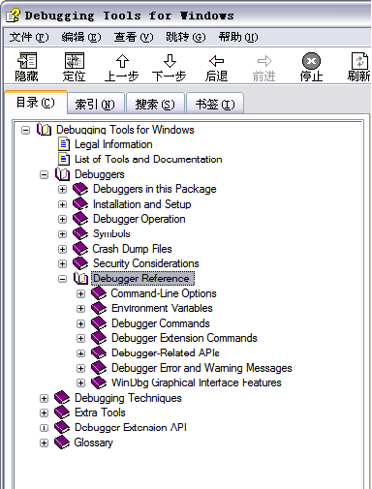Select the 目录(C) contents tab
The height and width of the screenshot is (489, 372).
point(36,103)
